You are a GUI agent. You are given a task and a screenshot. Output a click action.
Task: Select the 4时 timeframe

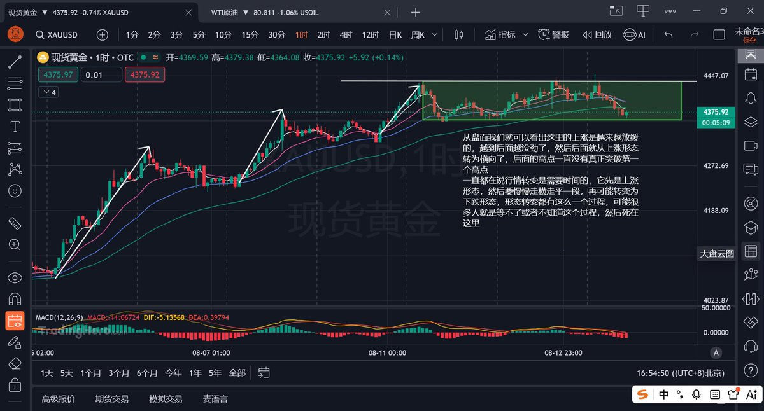click(x=346, y=35)
